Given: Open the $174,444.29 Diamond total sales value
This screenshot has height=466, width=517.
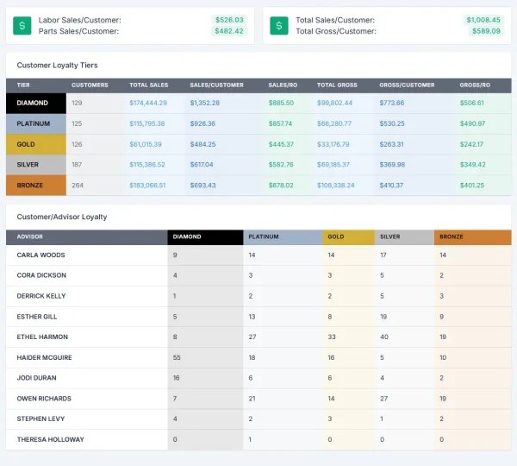Looking at the screenshot, I should 148,103.
